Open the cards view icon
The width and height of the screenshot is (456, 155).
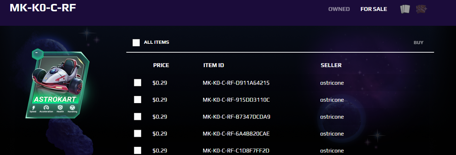[405, 9]
